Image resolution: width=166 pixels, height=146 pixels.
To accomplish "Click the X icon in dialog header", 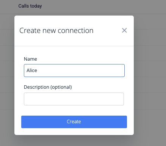I will (x=124, y=30).
